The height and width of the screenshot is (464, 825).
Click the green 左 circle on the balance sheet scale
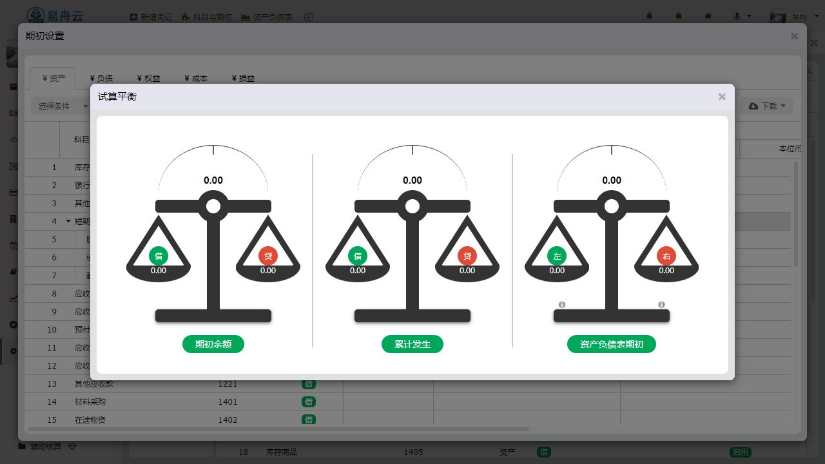(557, 256)
